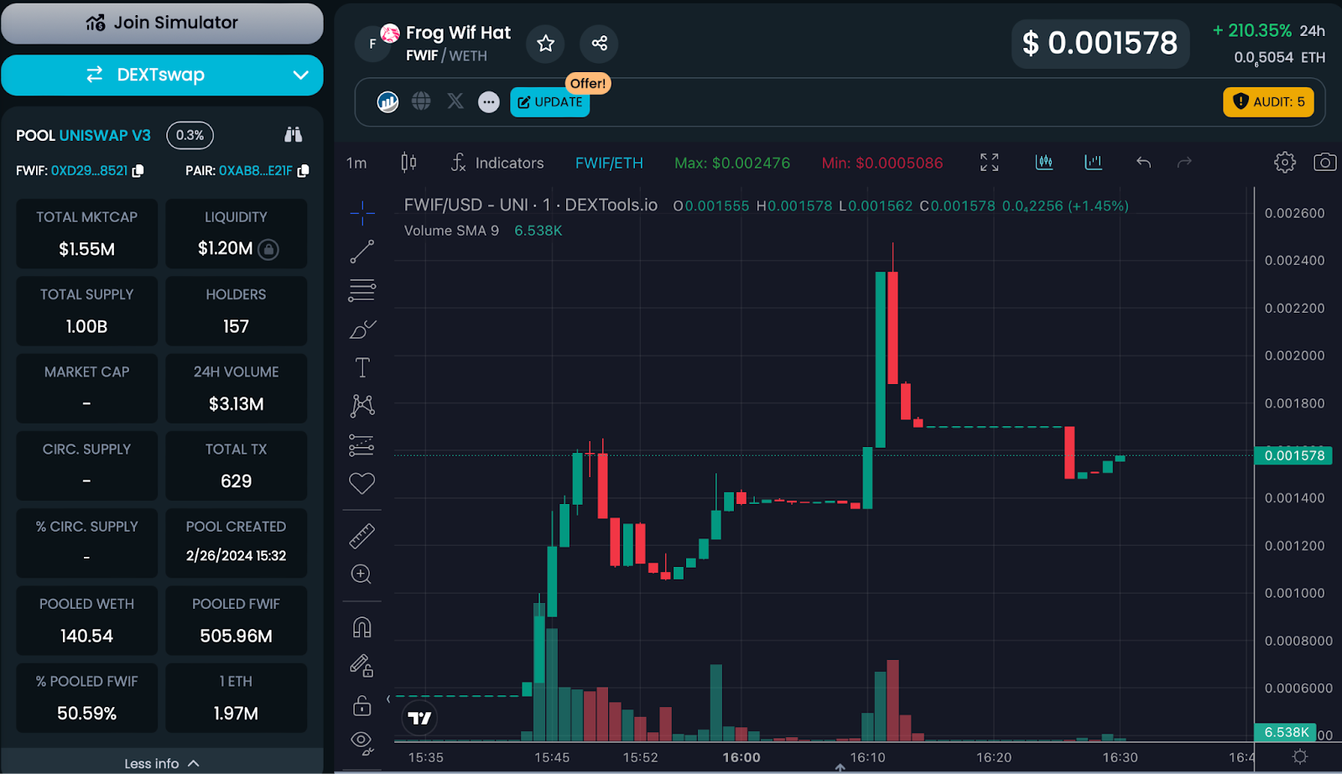Click the volume label 6.538K

[1285, 732]
